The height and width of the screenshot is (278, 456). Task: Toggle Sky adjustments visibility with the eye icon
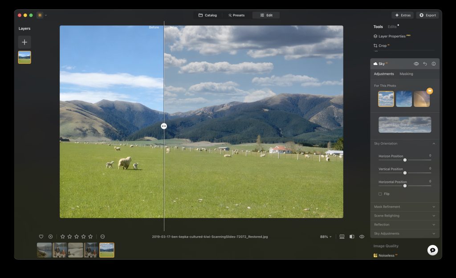(x=416, y=63)
